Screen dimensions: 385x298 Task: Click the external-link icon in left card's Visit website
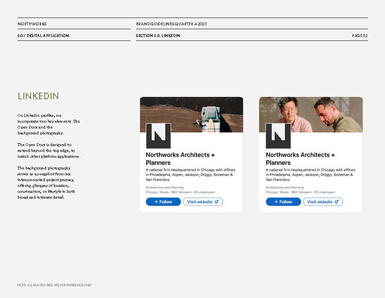(x=217, y=202)
